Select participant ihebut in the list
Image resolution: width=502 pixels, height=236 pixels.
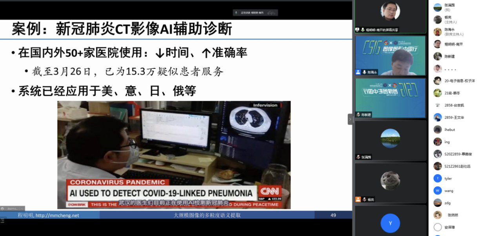coord(449,130)
